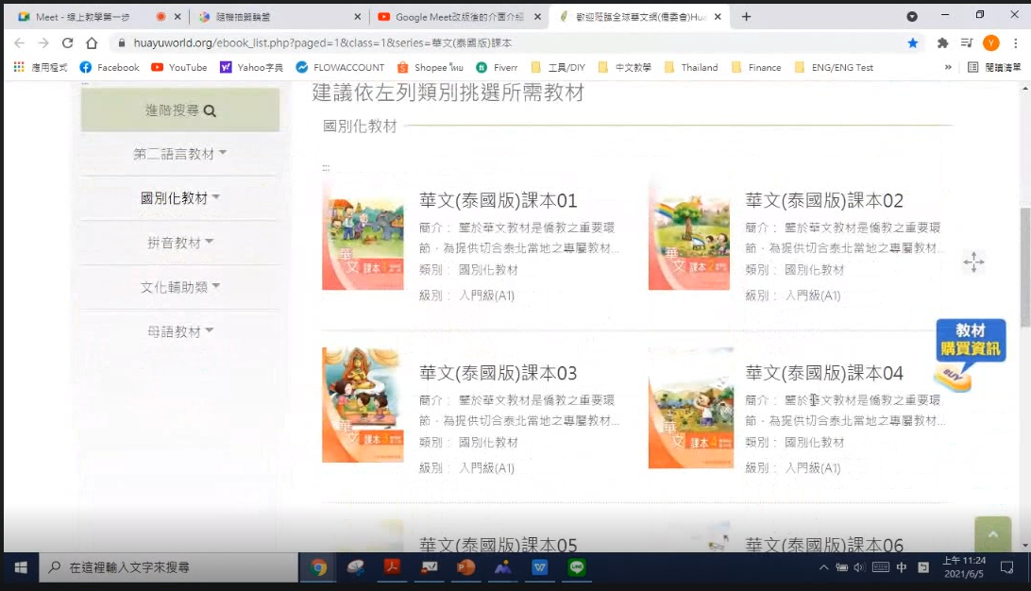Click the page vertical scrollbar thumb
Screen dimensions: 1031x591
1025,266
